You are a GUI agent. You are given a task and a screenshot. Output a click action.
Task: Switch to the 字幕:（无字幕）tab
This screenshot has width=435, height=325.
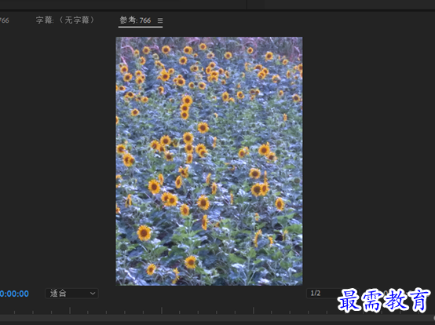coord(65,20)
